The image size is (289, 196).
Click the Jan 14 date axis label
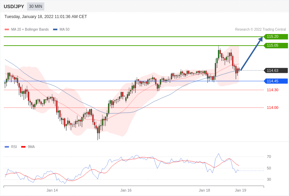click(52, 190)
